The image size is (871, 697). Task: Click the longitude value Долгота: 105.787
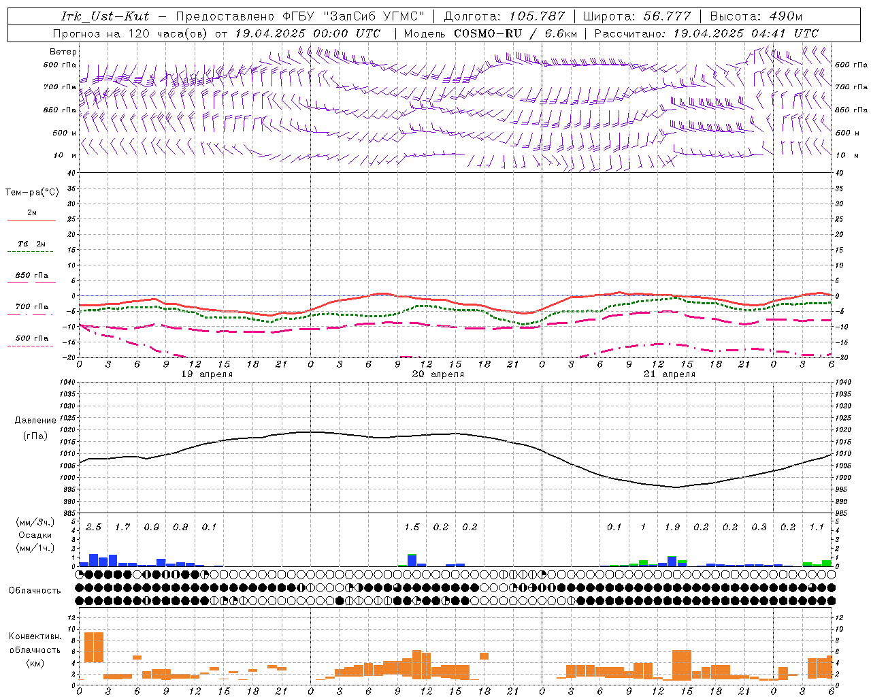click(504, 16)
